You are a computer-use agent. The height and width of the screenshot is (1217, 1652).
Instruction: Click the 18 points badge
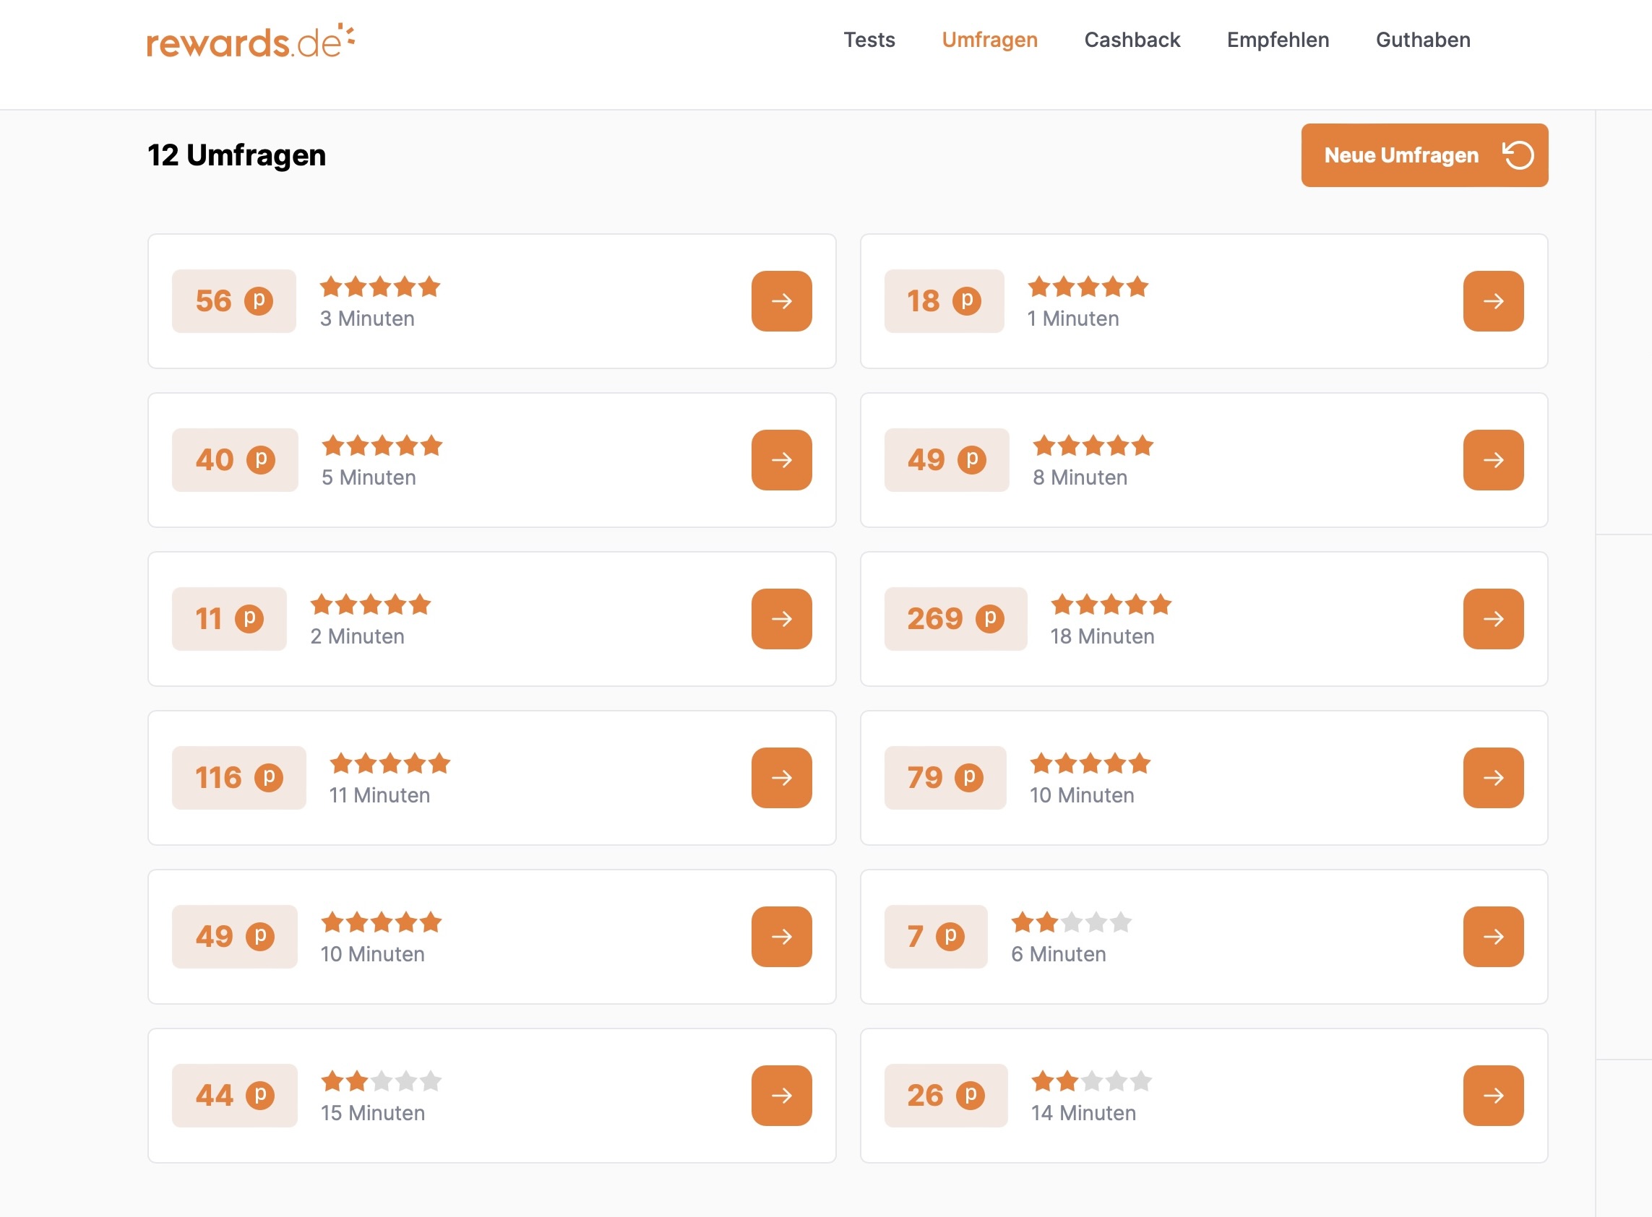tap(945, 300)
